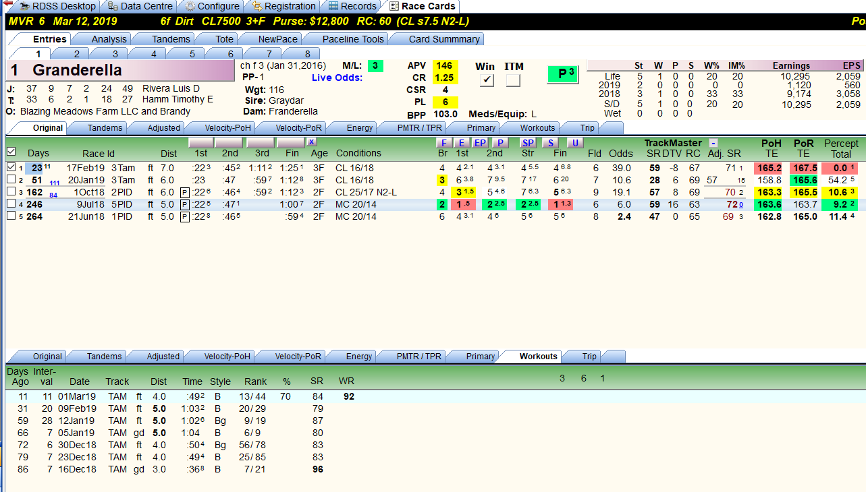Check the ITM checkbox
Image resolution: width=866 pixels, height=492 pixels.
click(514, 80)
